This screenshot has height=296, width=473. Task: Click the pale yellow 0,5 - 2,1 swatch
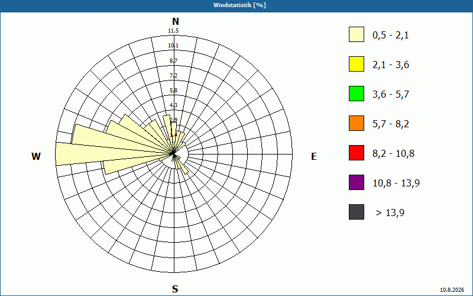click(x=357, y=34)
